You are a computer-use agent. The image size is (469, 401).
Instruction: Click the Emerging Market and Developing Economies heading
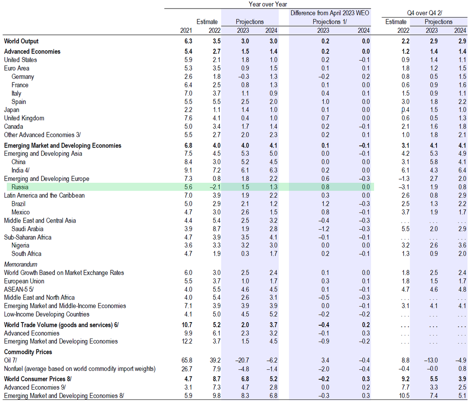tap(63, 146)
